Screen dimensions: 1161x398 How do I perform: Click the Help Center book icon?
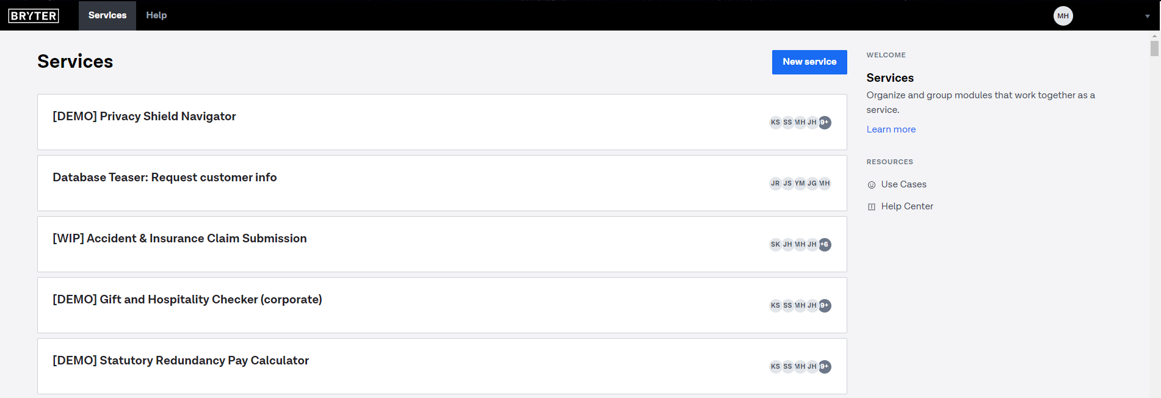(872, 207)
